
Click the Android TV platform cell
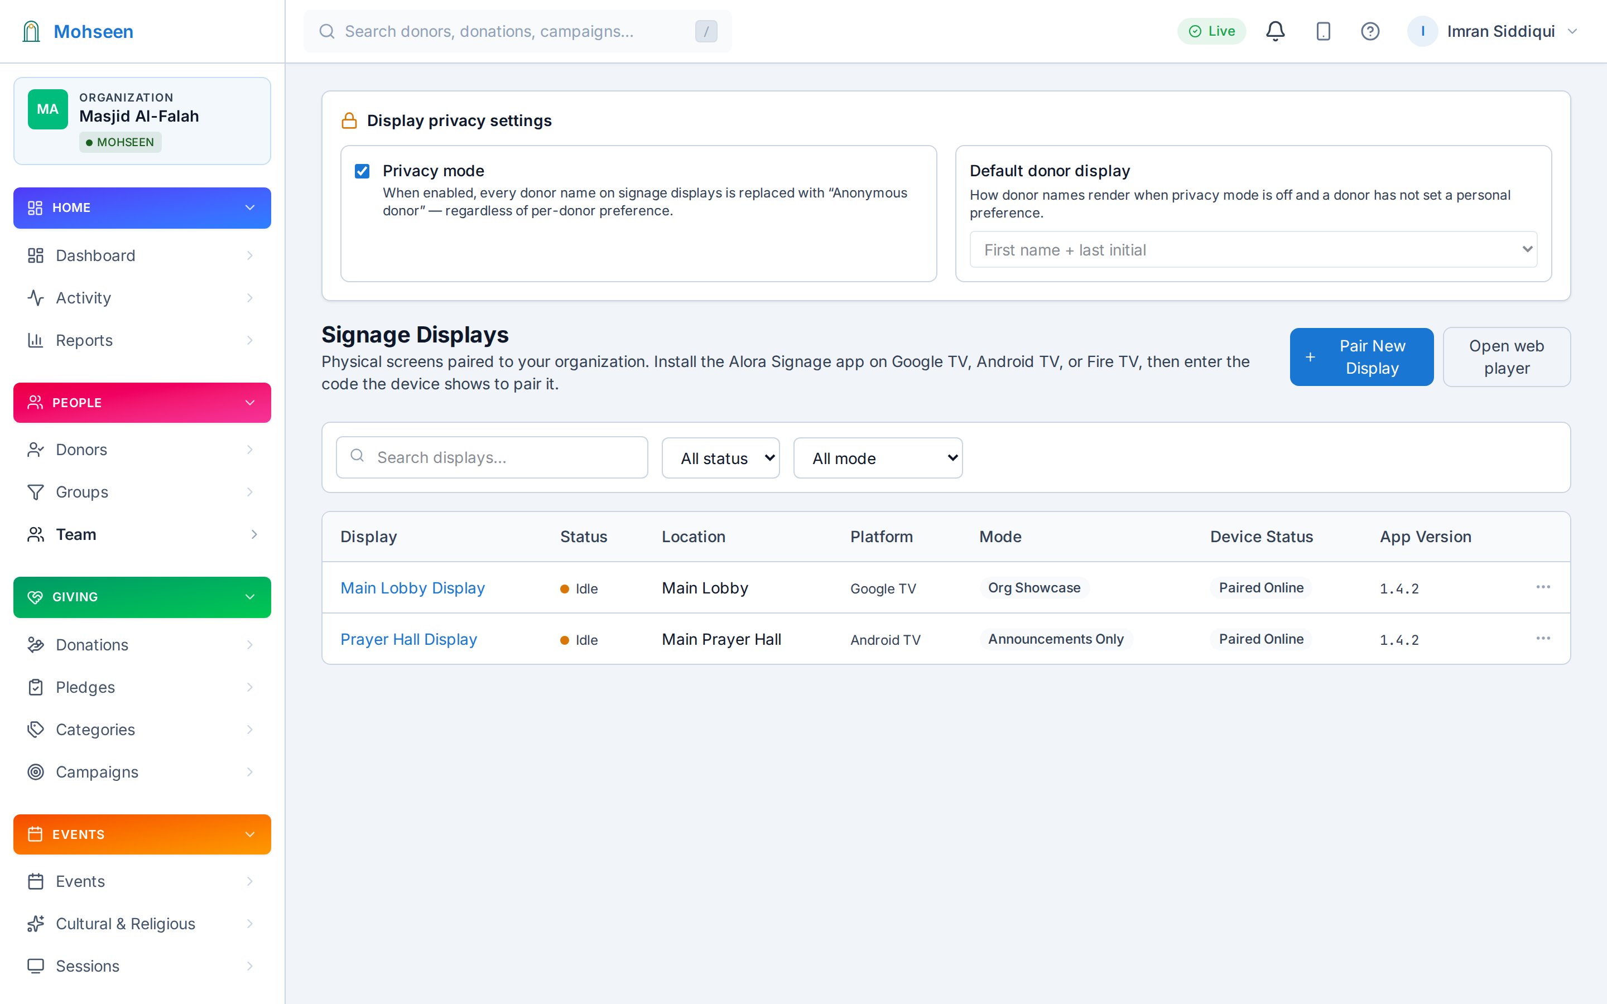pos(885,639)
